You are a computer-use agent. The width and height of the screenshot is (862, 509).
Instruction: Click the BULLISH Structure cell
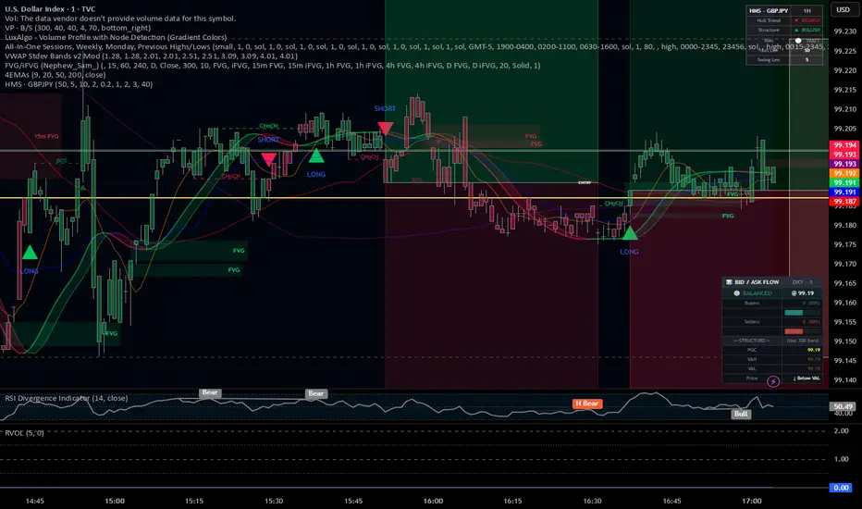(807, 30)
